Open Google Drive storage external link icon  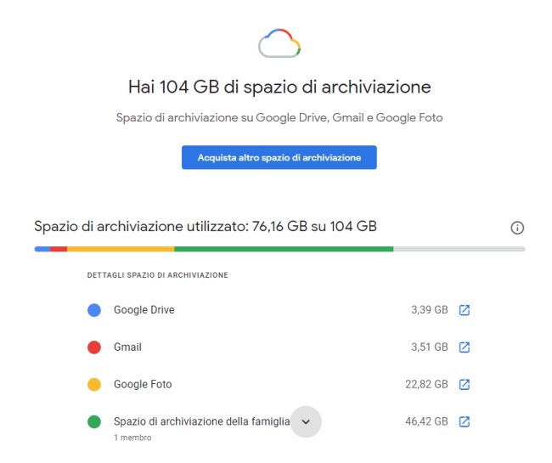pyautogui.click(x=465, y=310)
